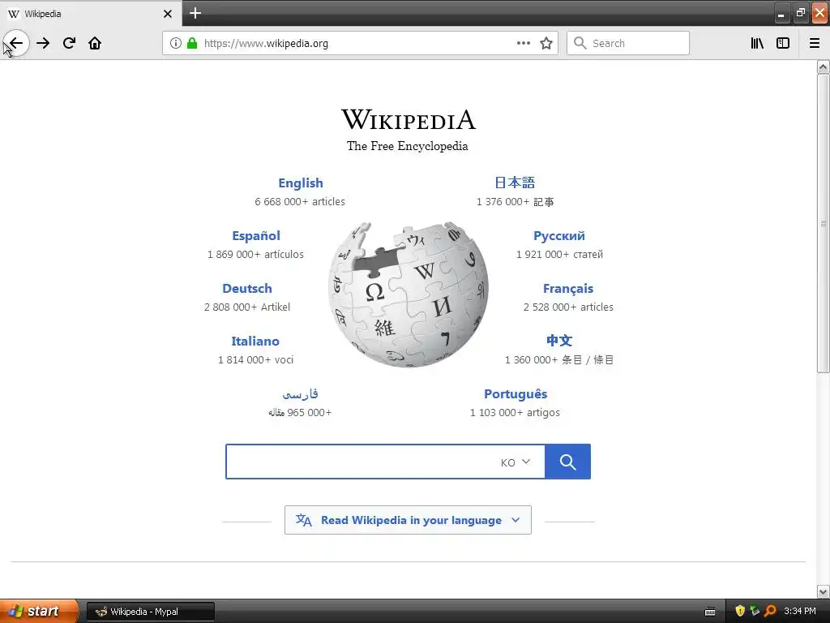This screenshot has height=623, width=830.
Task: Open Русский Wikipedia link
Action: tap(559, 236)
